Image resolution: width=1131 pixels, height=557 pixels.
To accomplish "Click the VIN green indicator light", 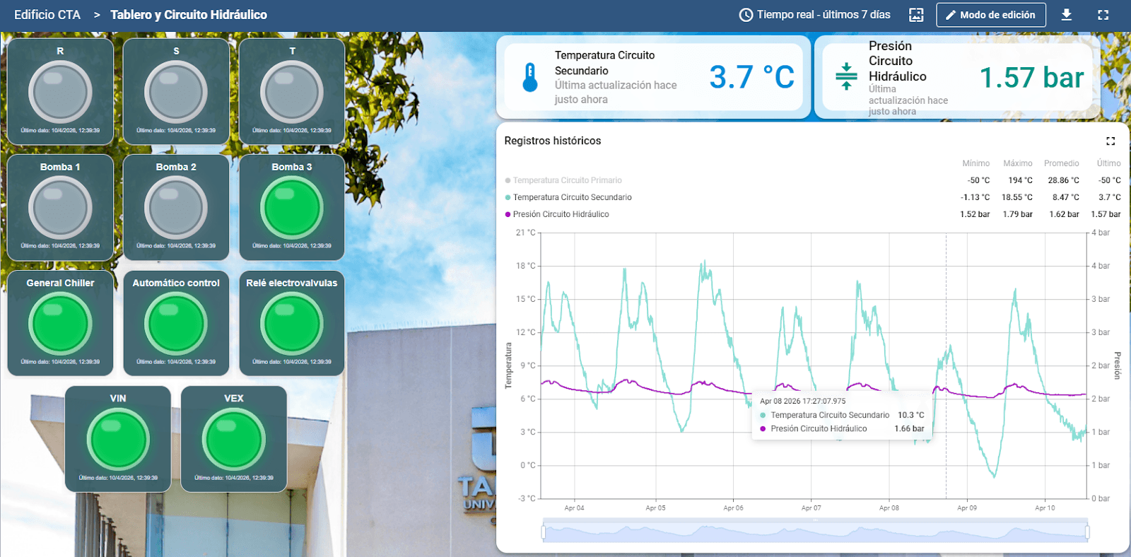I will [118, 440].
